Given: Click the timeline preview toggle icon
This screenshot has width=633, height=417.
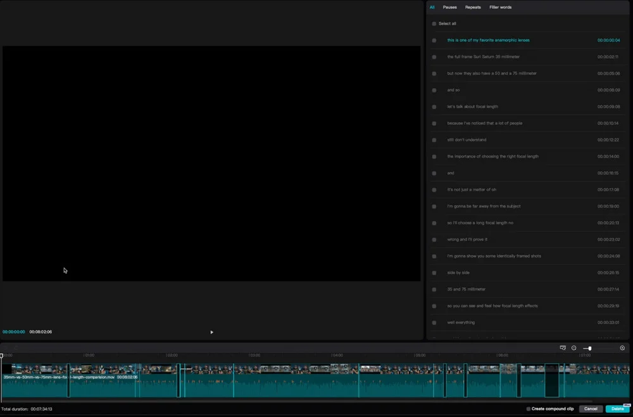Looking at the screenshot, I should [x=563, y=348].
